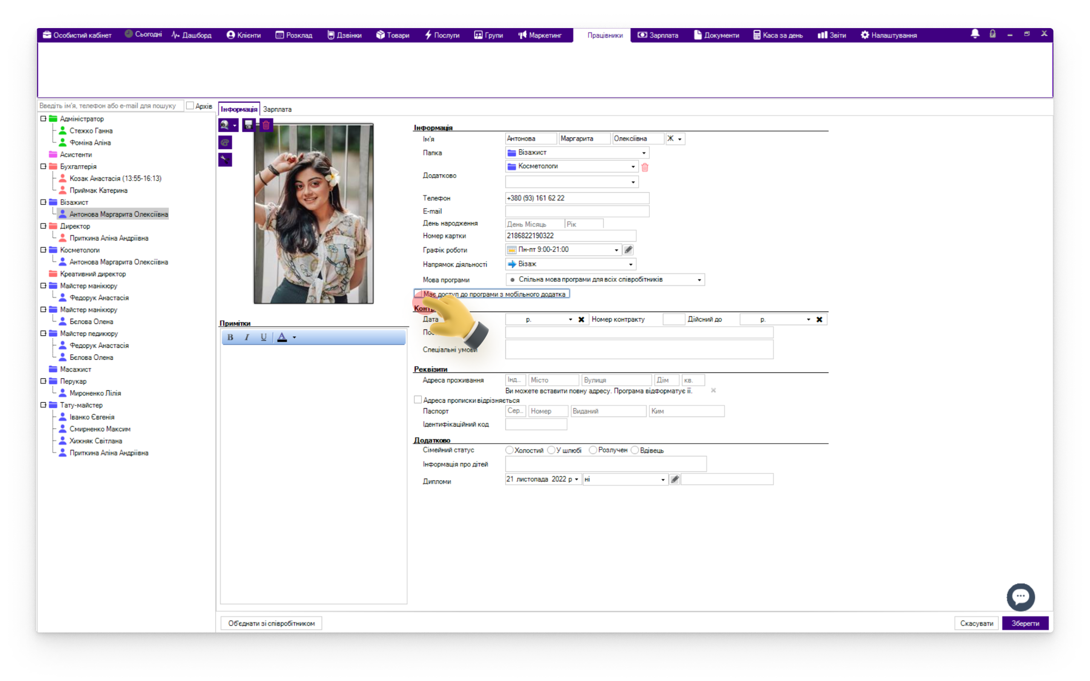Open Напрямок діяльності dropdown
This screenshot has height=681, width=1090.
tap(571, 264)
